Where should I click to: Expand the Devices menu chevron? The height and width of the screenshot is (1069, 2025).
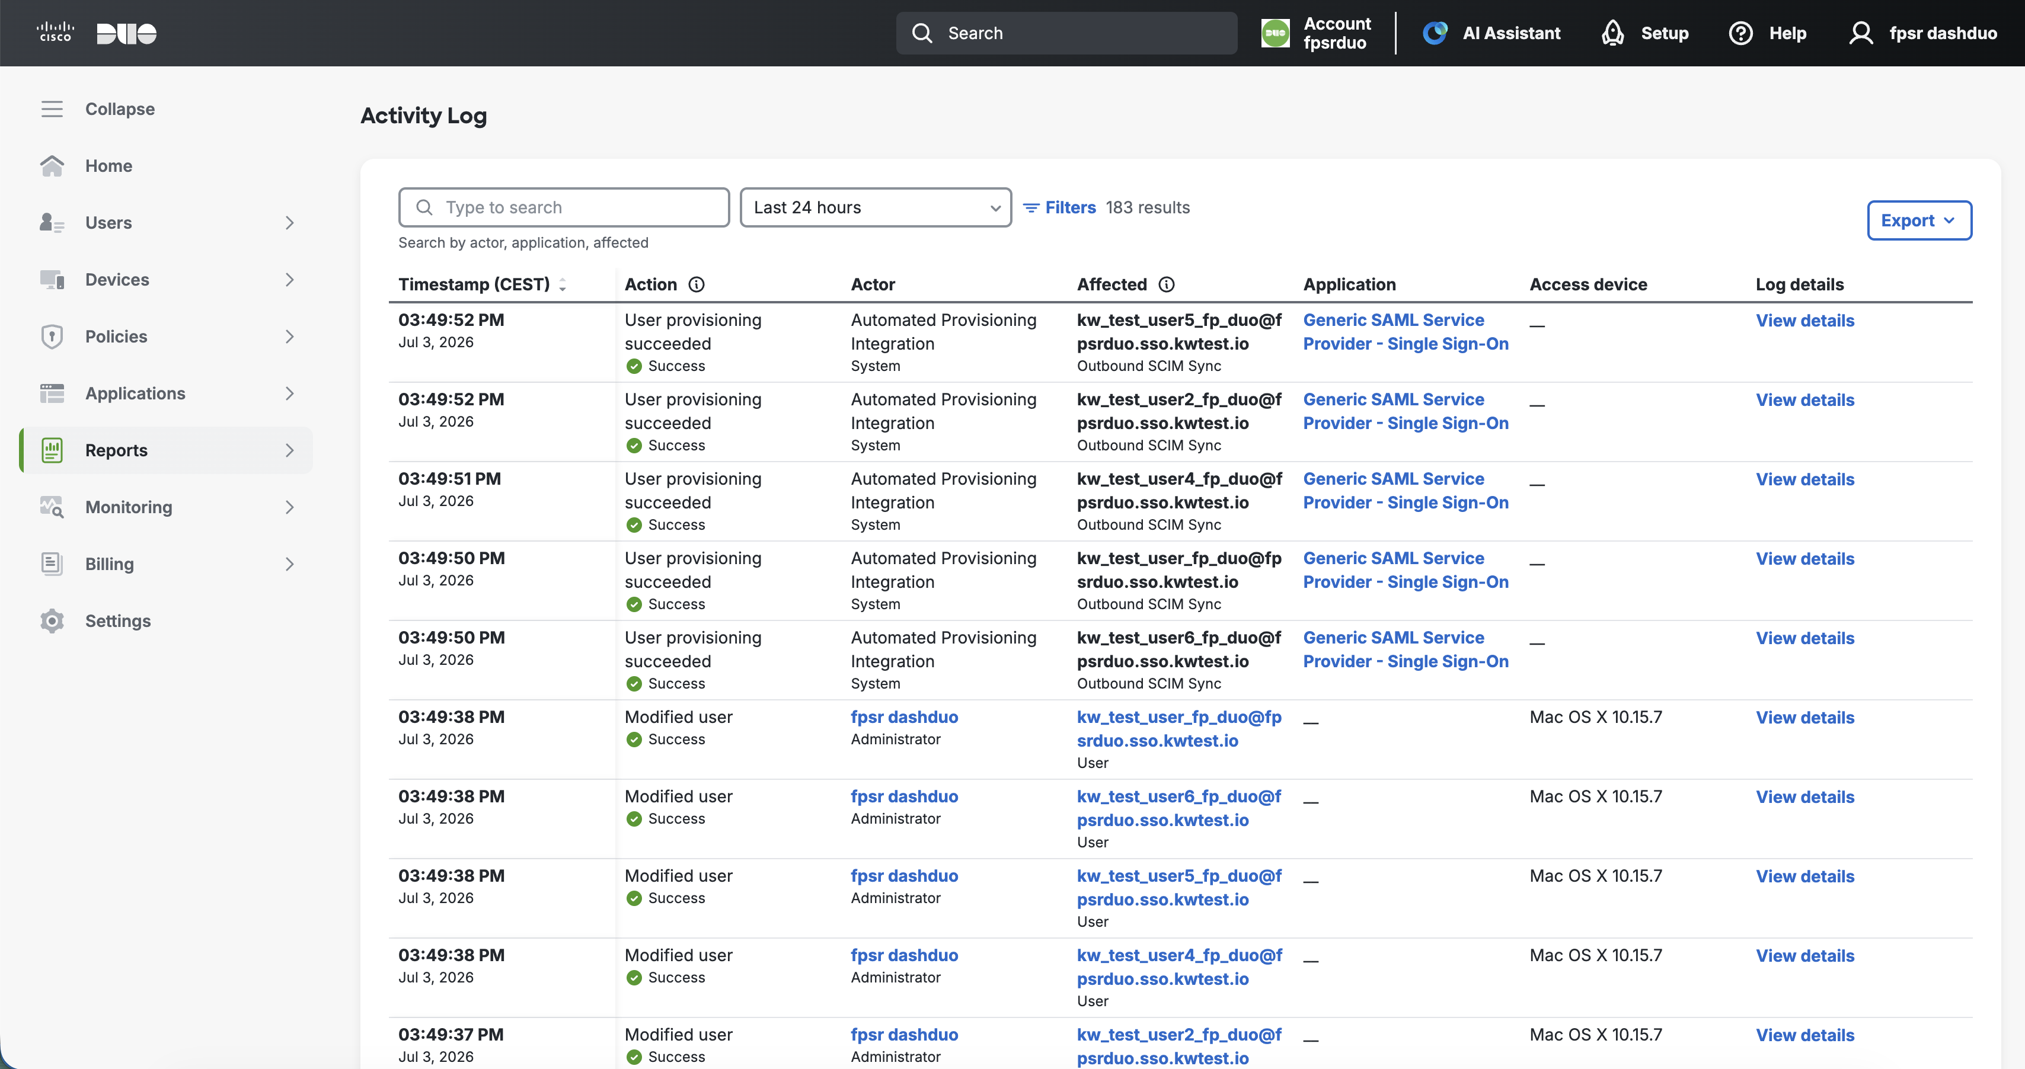tap(289, 280)
